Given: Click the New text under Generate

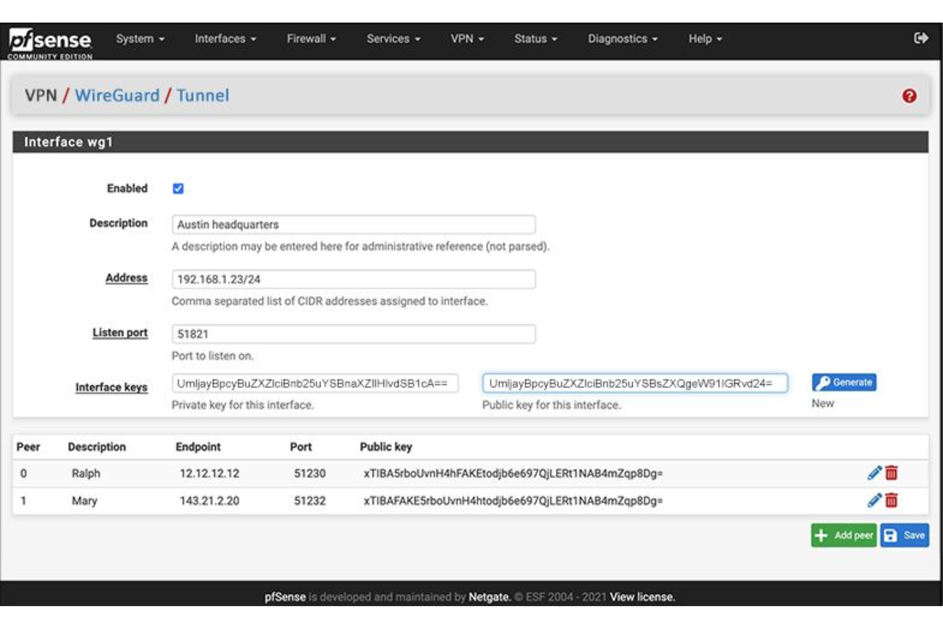Looking at the screenshot, I should 823,403.
